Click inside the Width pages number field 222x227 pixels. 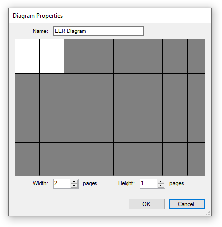coord(62,184)
